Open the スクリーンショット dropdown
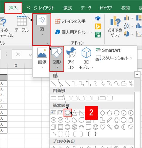Screen dimensions: 142x148 (x=114, y=58)
